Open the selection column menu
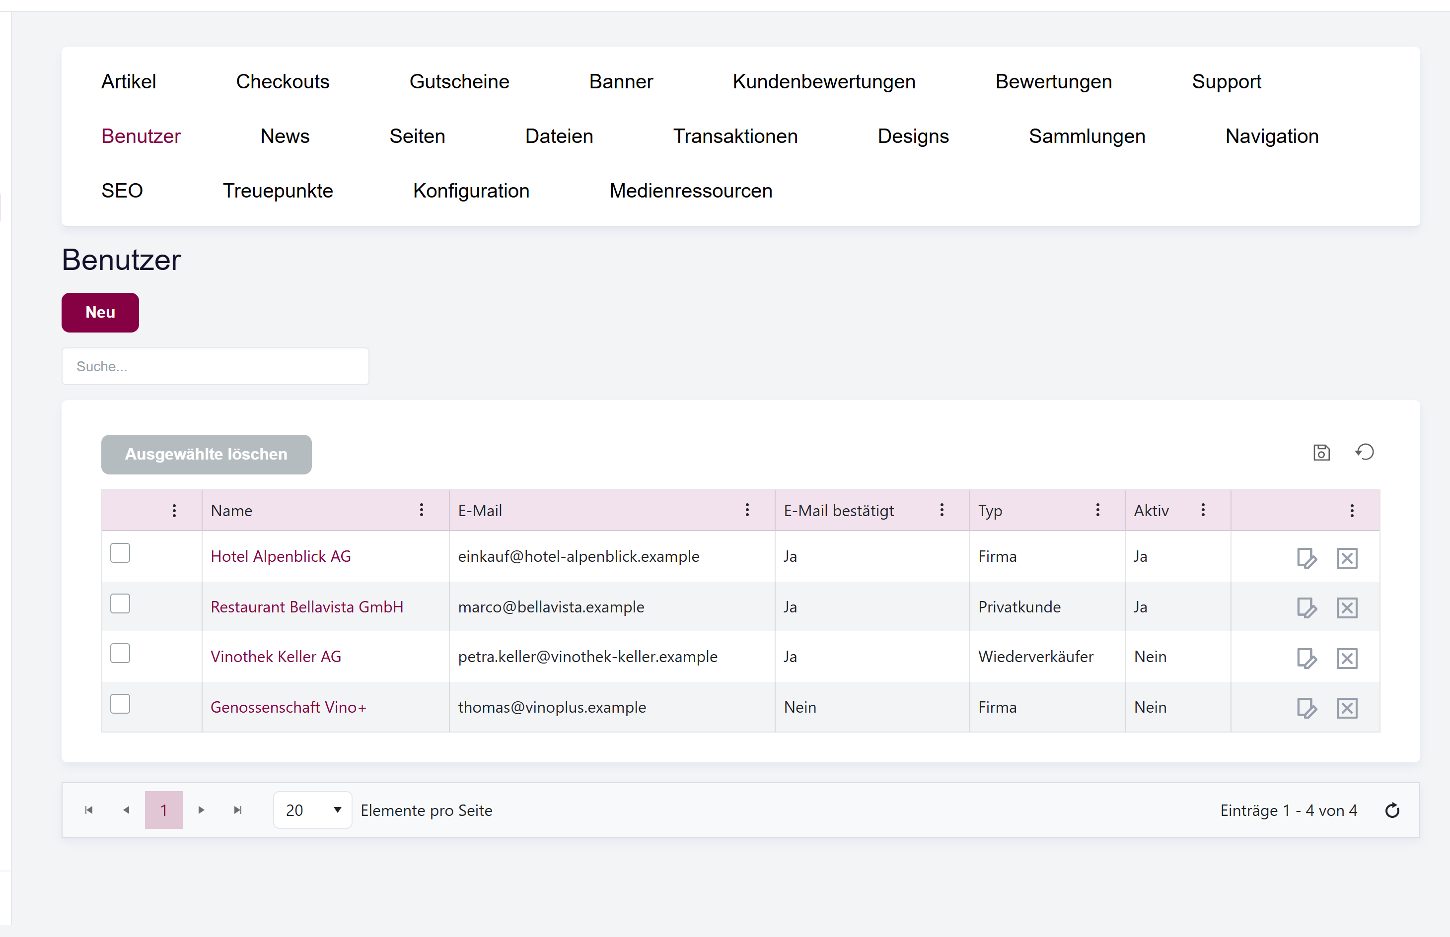 tap(174, 511)
